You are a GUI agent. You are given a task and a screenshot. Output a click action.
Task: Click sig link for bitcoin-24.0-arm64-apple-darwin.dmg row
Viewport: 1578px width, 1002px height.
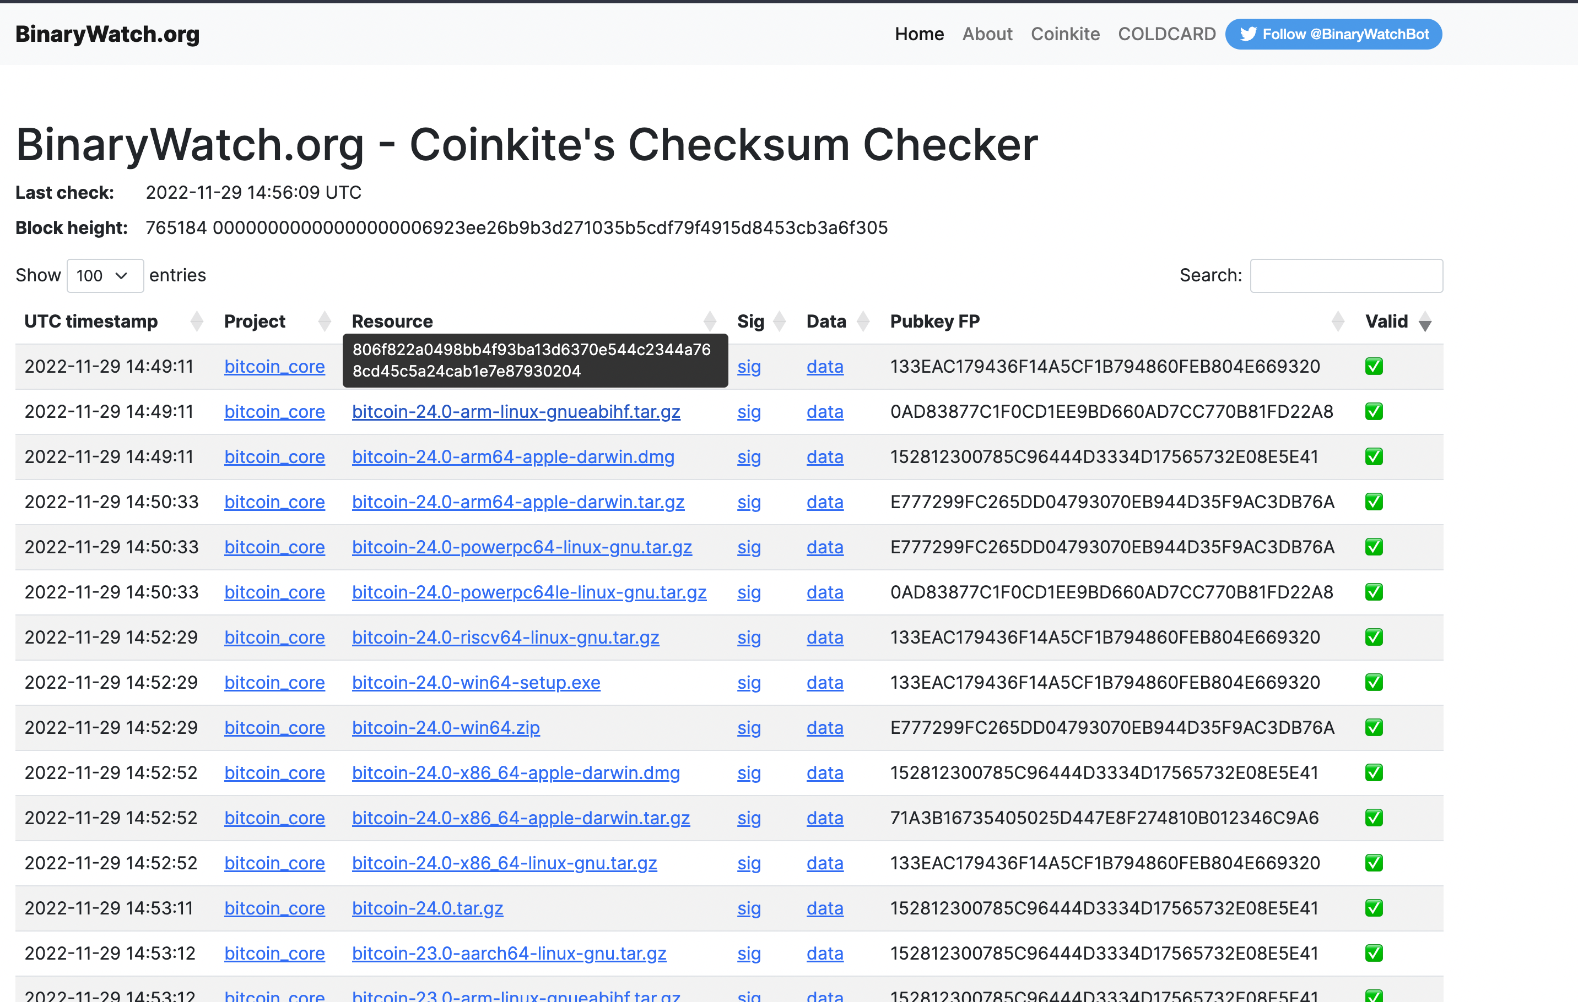[749, 457]
